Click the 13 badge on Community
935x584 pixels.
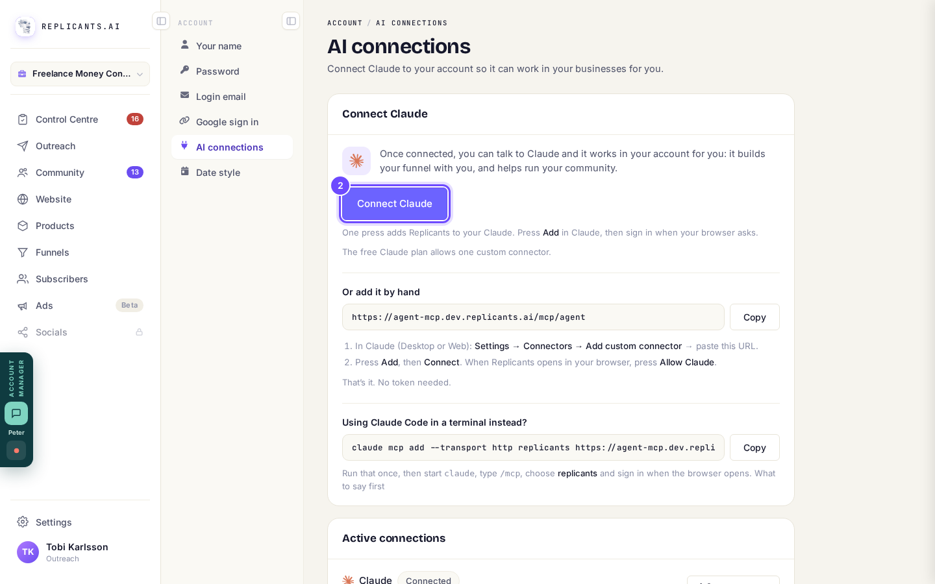(135, 172)
